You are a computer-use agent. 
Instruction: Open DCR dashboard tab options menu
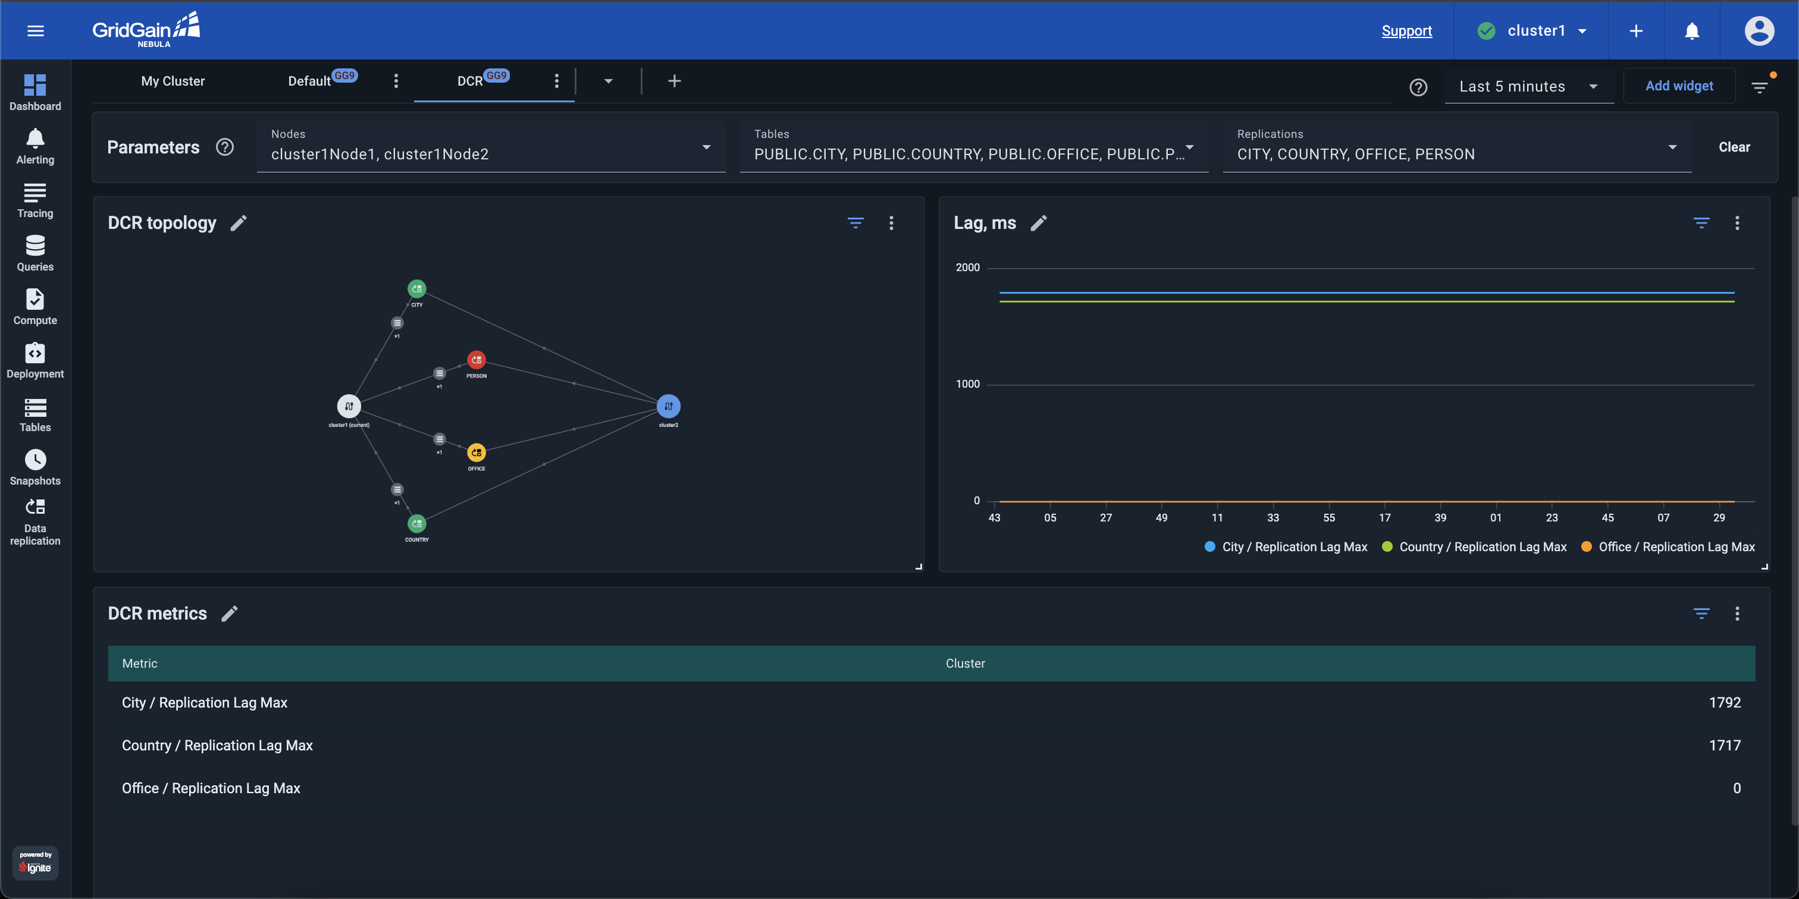(x=557, y=81)
